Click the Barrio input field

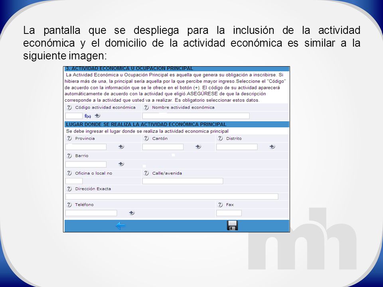[86, 164]
